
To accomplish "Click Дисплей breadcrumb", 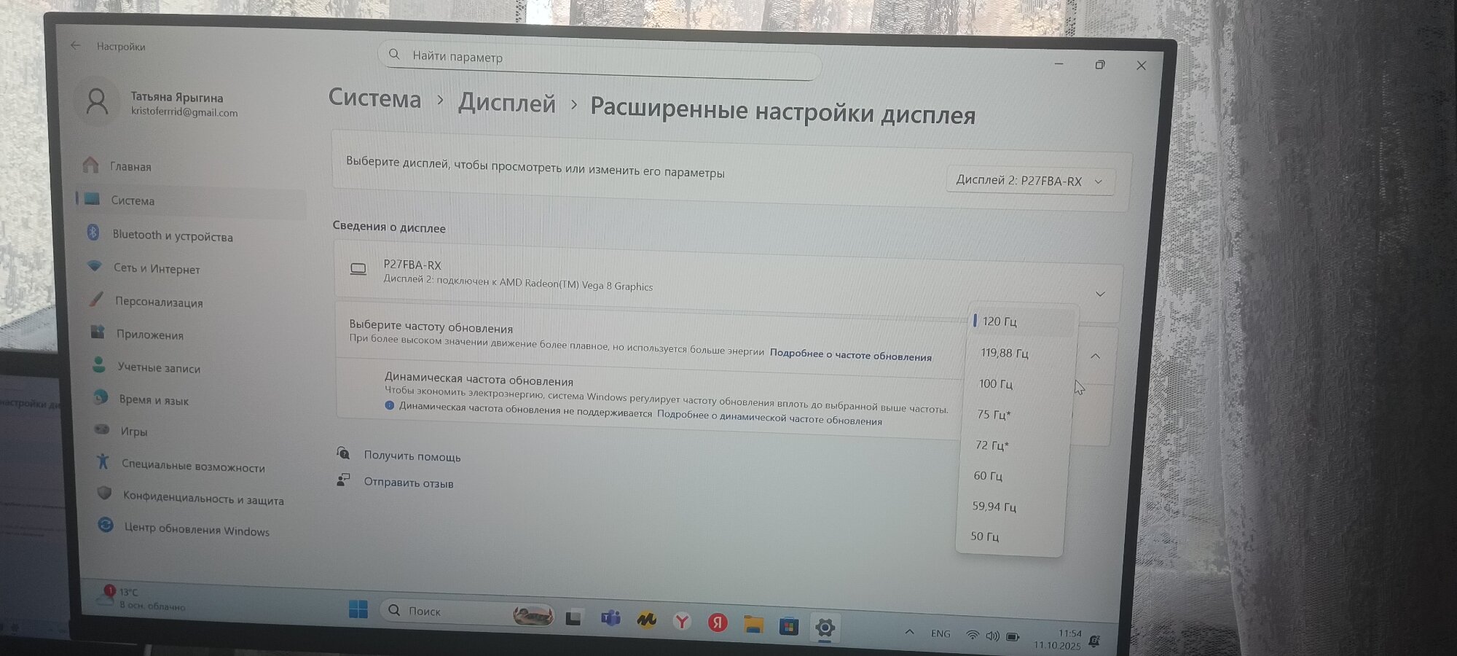I will coord(507,103).
